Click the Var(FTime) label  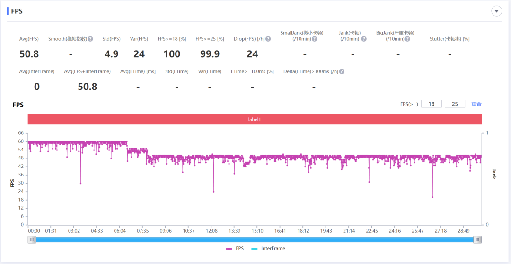tap(210, 71)
